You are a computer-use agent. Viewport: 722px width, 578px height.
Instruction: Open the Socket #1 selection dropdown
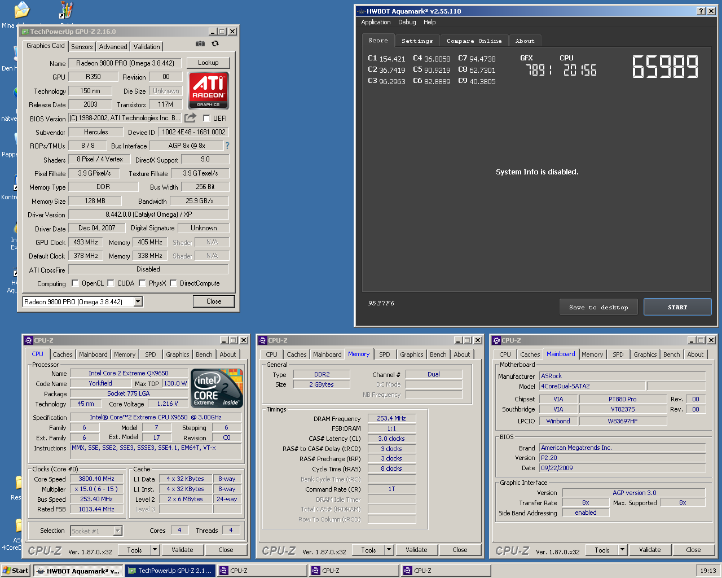[x=118, y=531]
